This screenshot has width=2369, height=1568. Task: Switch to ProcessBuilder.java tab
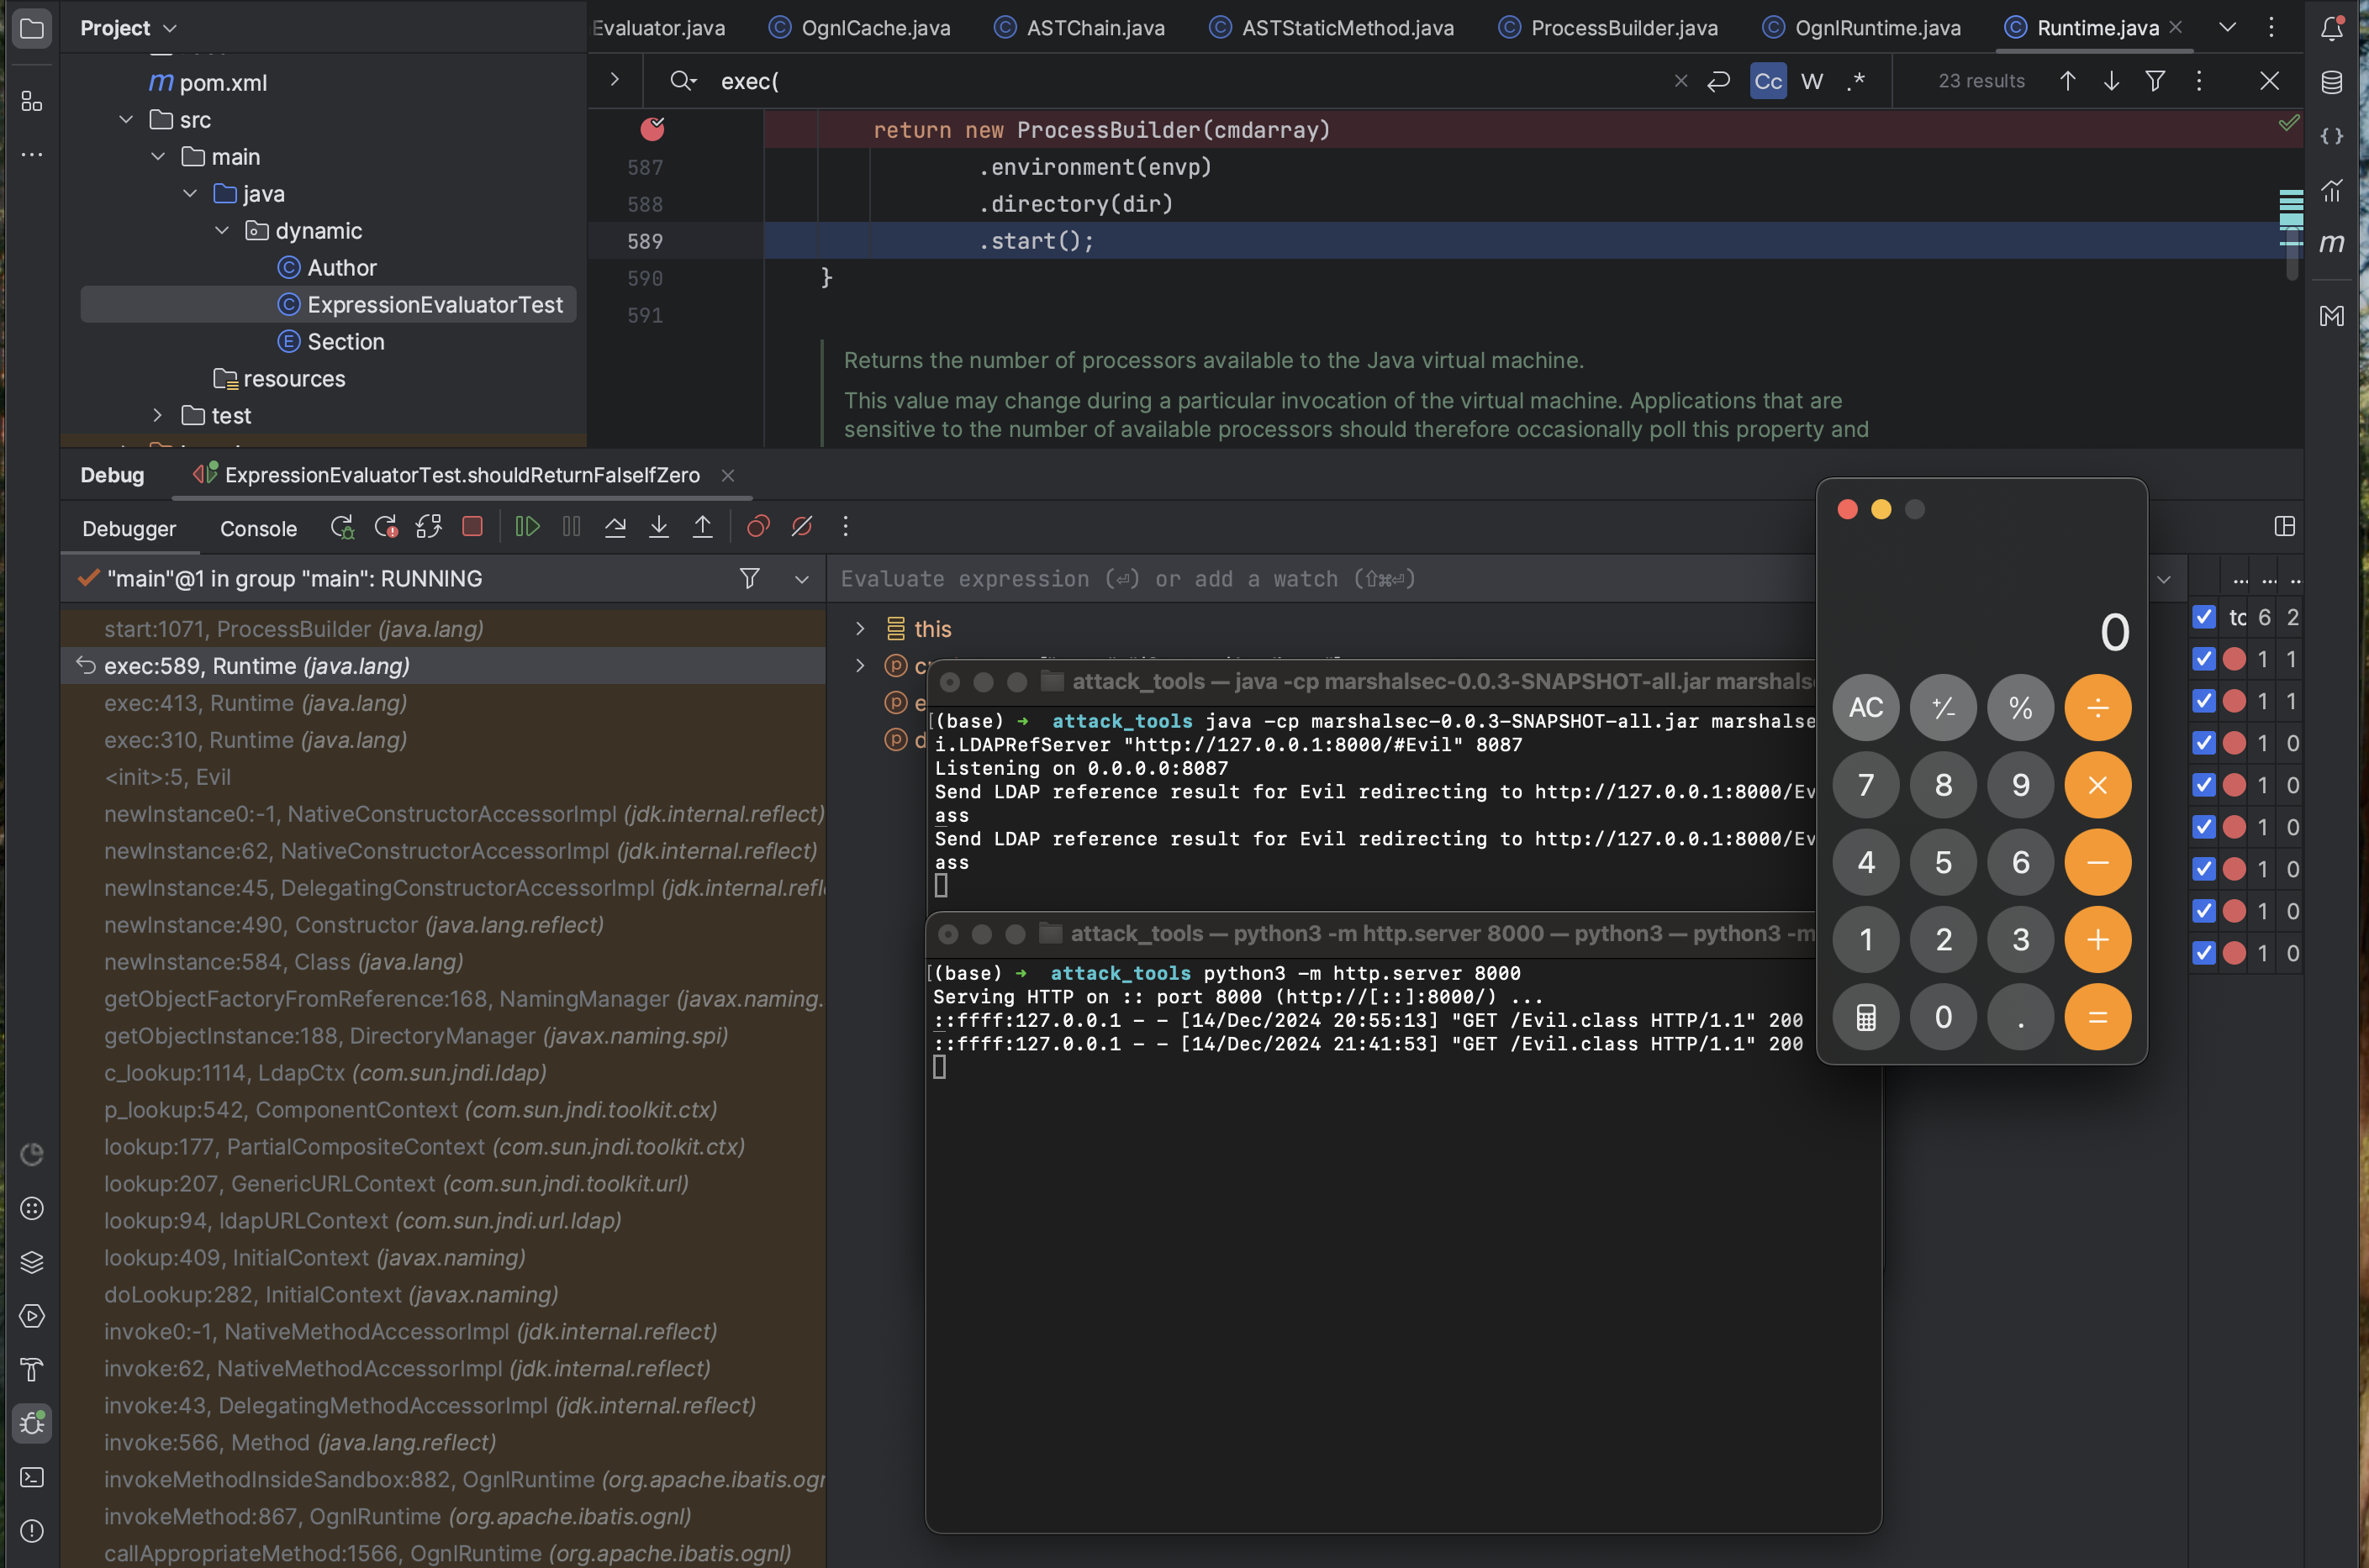click(1607, 28)
